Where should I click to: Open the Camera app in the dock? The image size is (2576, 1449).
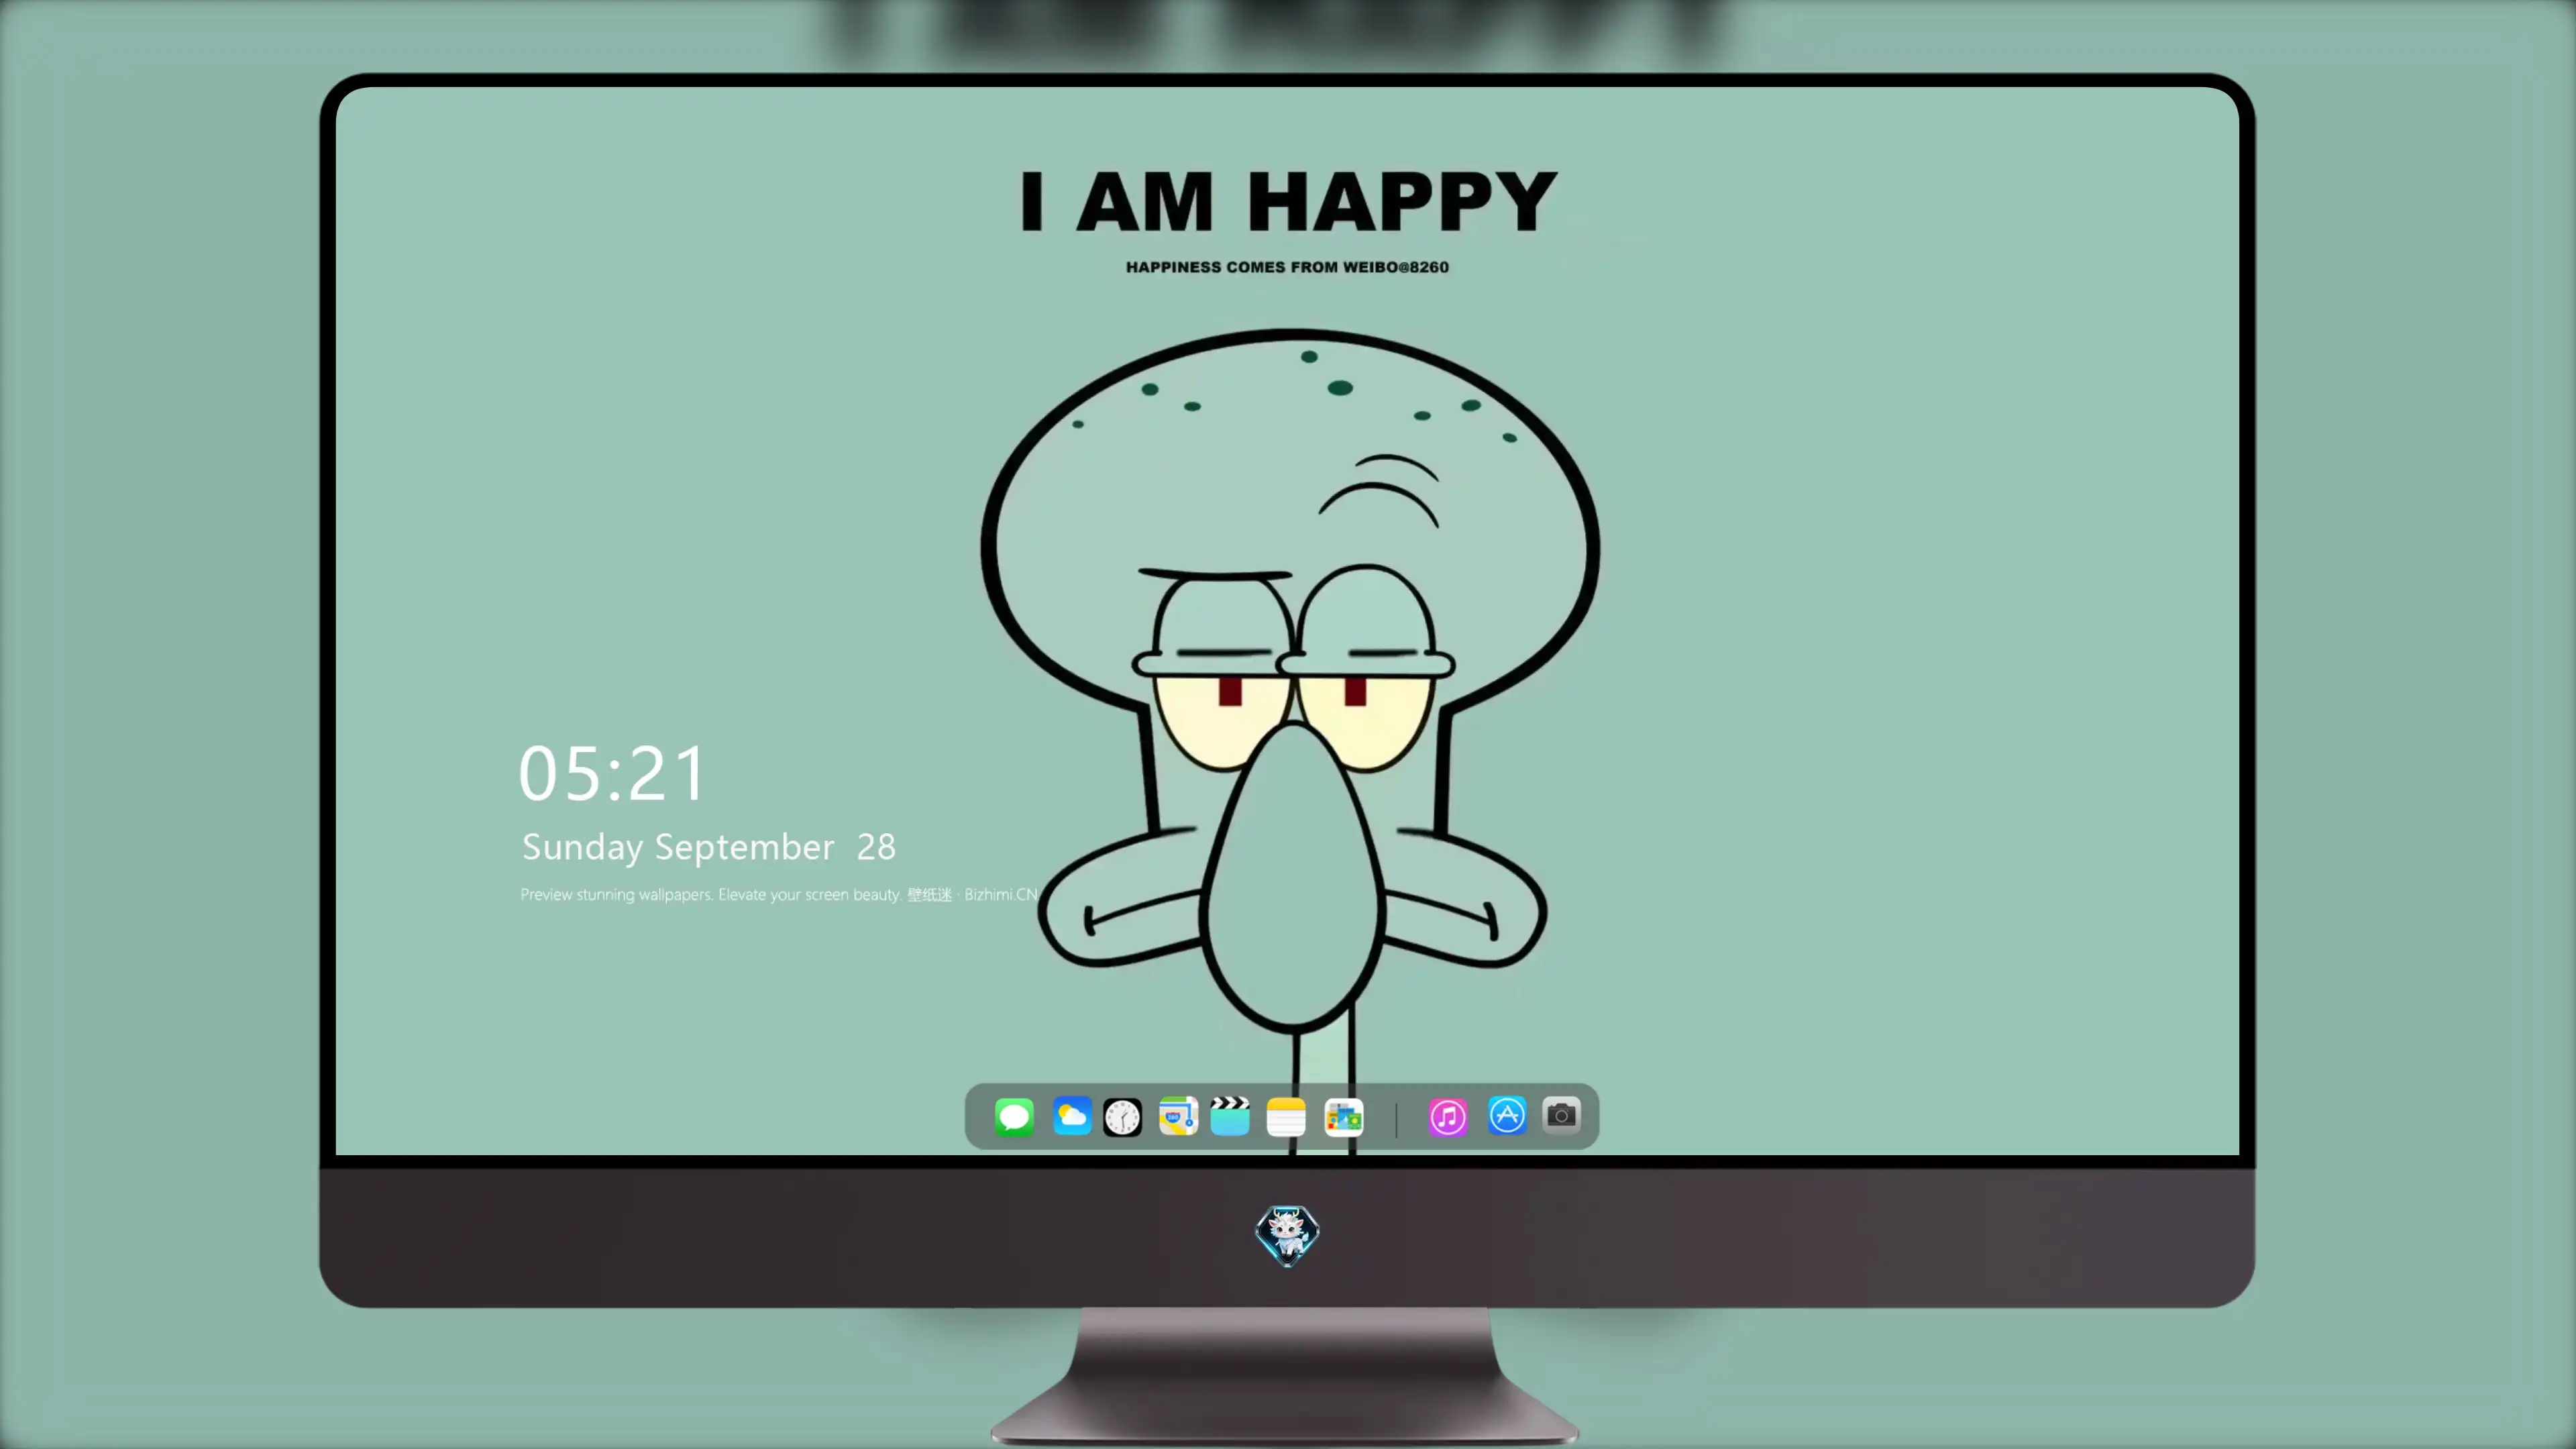point(1561,1115)
